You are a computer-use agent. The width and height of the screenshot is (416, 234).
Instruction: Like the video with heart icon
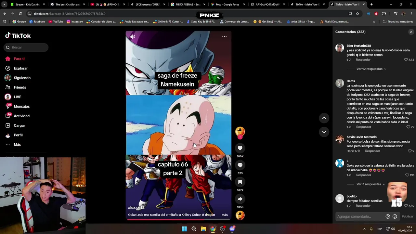tap(240, 148)
